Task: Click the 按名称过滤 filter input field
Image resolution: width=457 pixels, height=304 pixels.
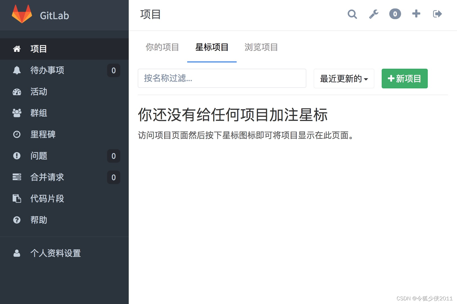Action: [222, 78]
